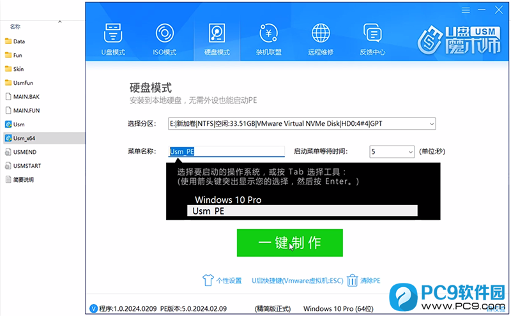The image size is (511, 316).
Task: Switch to U盘模式 tab
Action: pos(113,40)
